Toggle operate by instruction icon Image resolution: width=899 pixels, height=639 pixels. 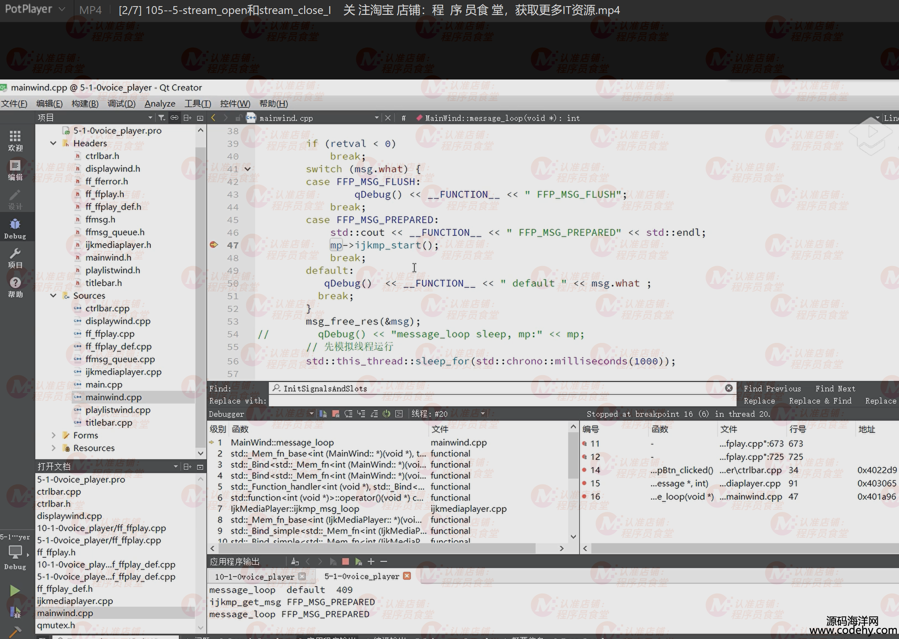[x=399, y=414]
